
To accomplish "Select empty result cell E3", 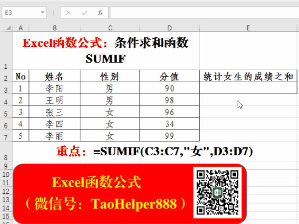I will point(248,88).
